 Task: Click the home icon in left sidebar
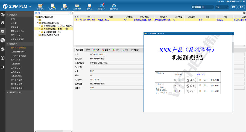[x=3, y=23]
